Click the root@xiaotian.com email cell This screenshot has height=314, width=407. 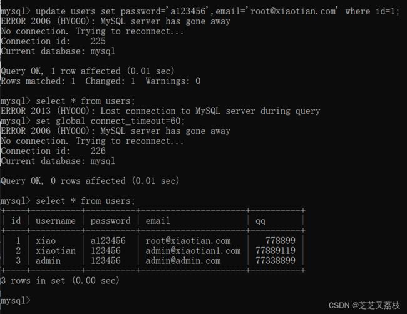[x=188, y=241]
